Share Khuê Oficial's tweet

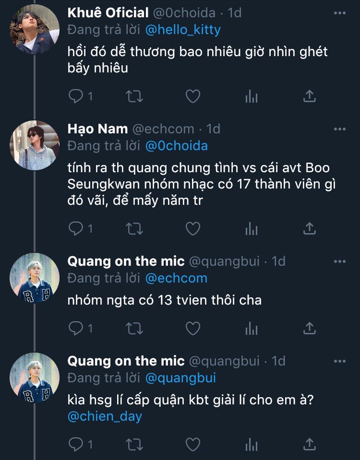pyautogui.click(x=310, y=96)
